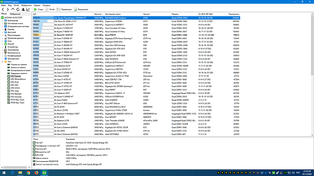The width and height of the screenshot is (314, 176).
Task: Open the Избранное menu in menu bar
Action: click(x=26, y=5)
